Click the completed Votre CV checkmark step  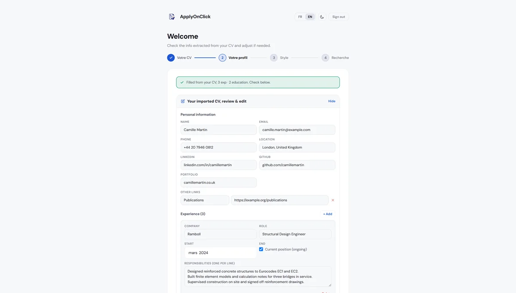(171, 58)
